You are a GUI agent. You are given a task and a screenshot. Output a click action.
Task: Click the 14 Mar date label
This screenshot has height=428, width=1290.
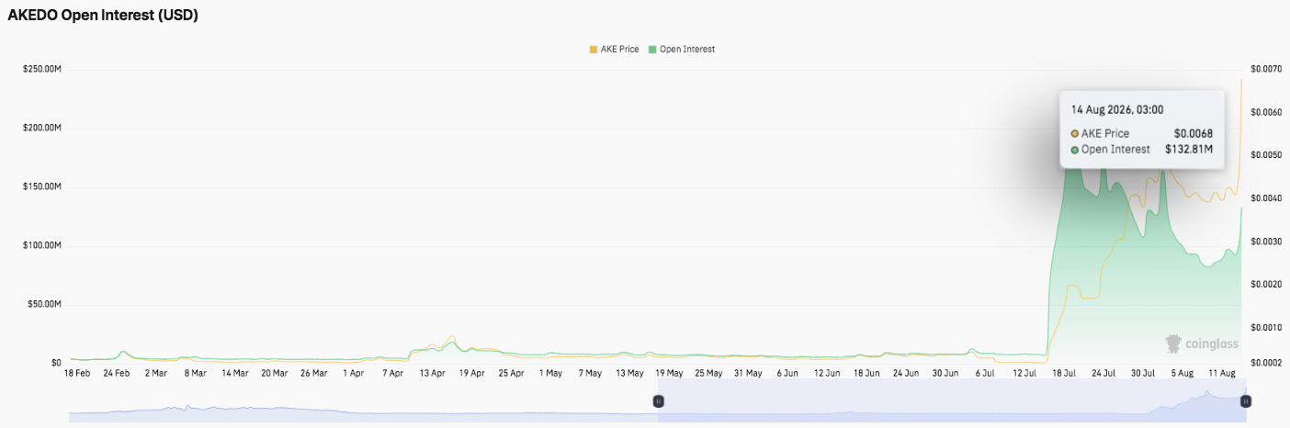(x=235, y=374)
